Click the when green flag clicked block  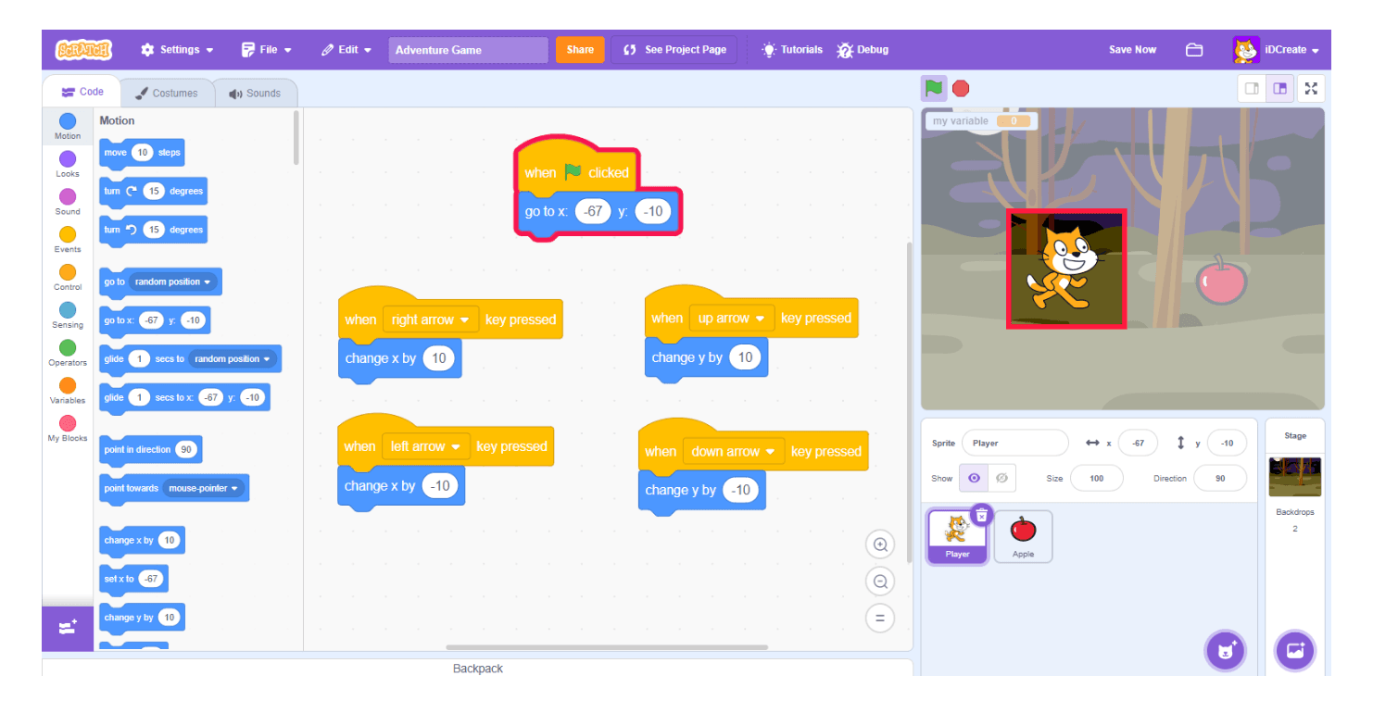pyautogui.click(x=576, y=169)
